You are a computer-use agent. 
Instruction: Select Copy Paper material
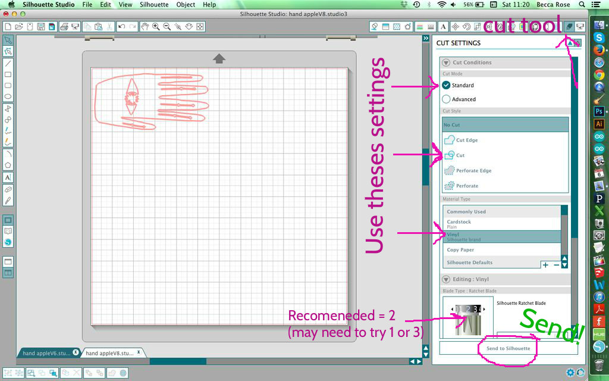(502, 249)
